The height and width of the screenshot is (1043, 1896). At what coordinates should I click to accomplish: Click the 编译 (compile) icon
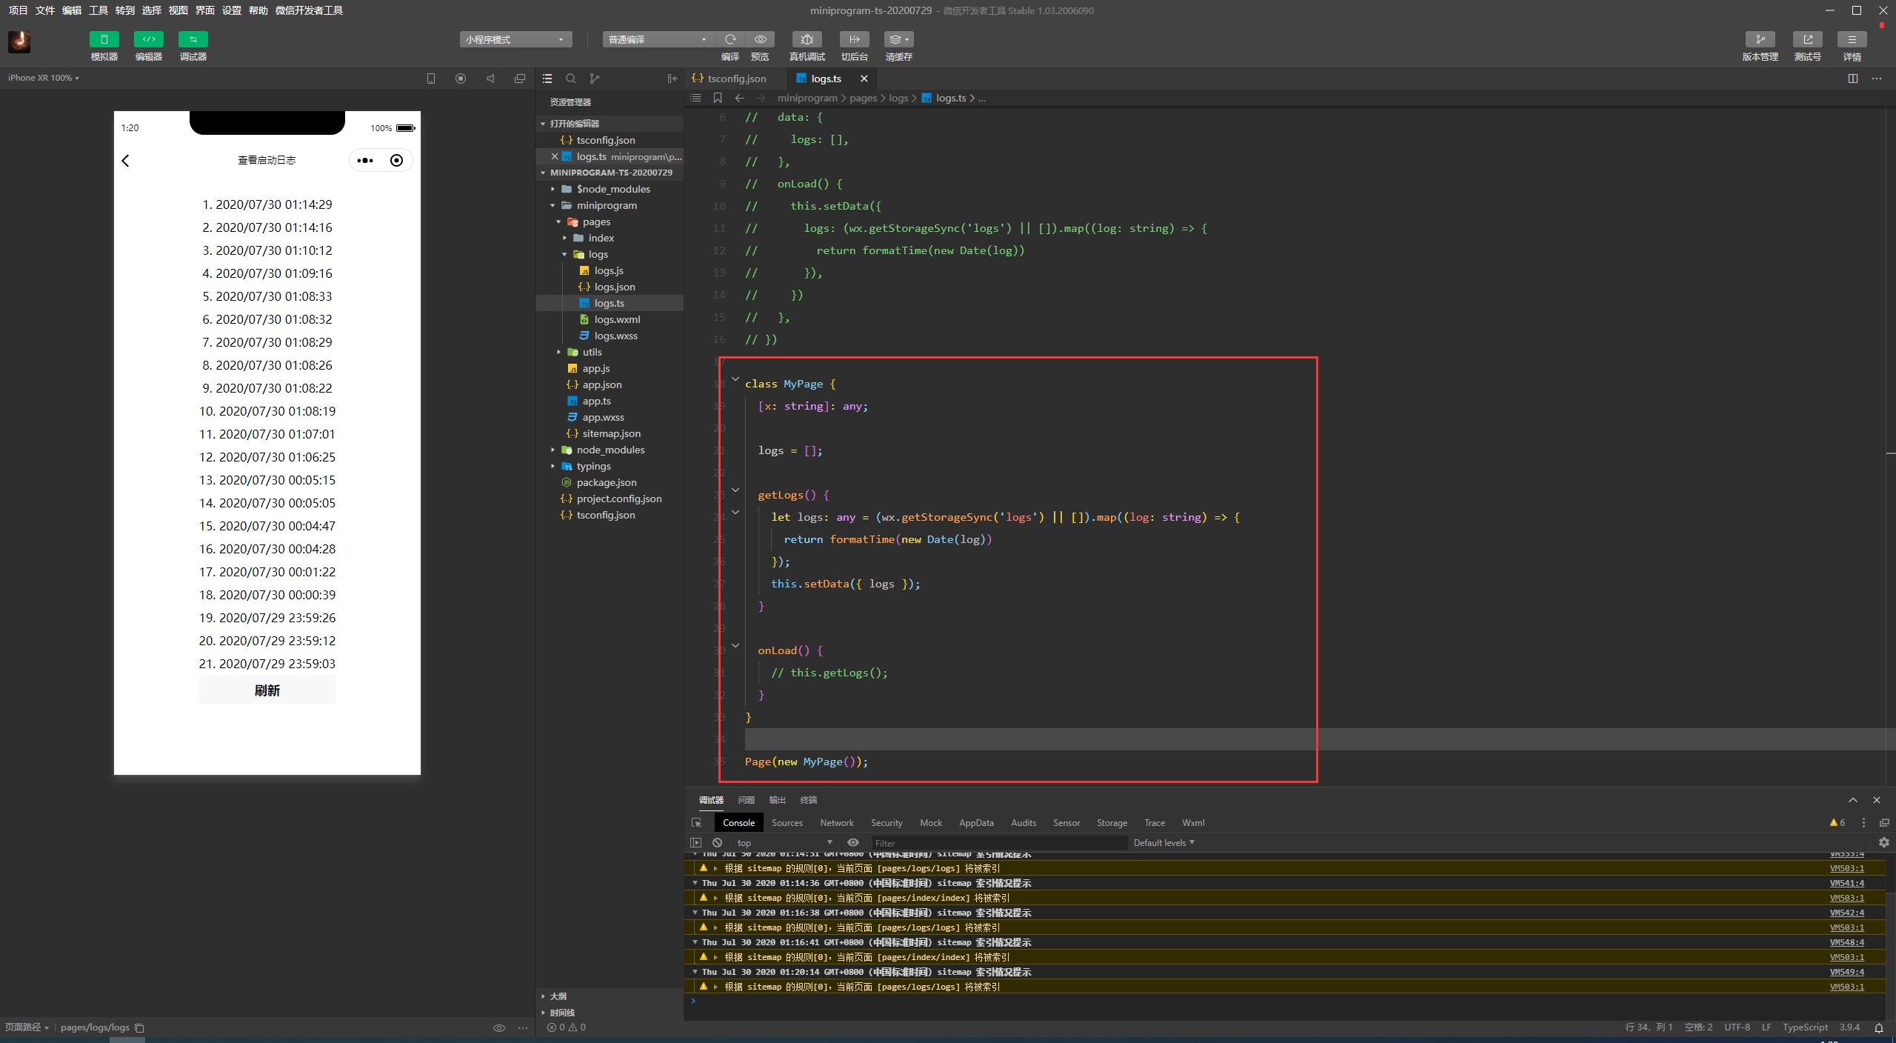[730, 39]
